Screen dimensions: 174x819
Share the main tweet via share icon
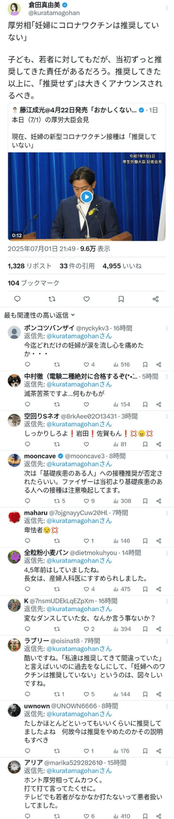[156, 299]
